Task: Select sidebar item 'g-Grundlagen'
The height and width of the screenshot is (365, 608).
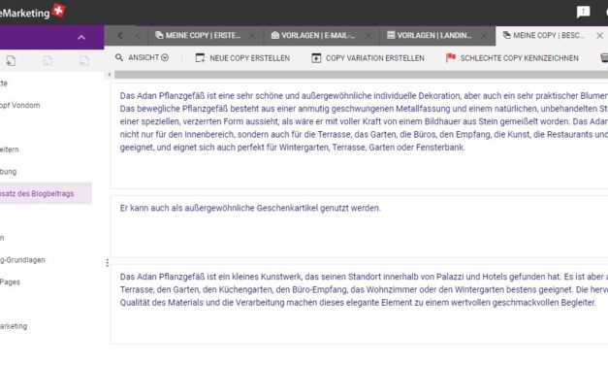Action: pyautogui.click(x=22, y=260)
